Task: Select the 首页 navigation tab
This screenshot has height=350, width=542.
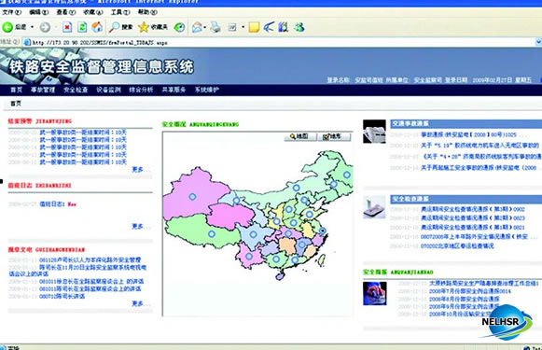Action: pos(16,90)
